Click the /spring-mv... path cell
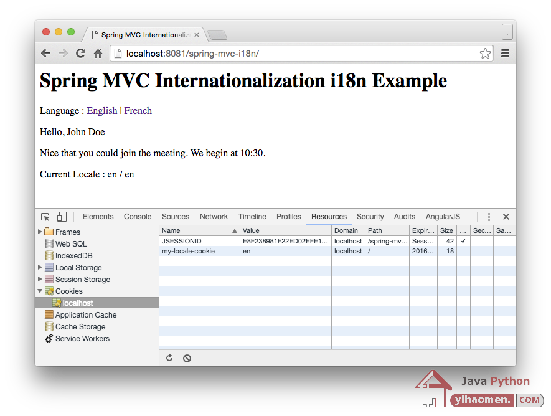The width and height of the screenshot is (551, 416). (387, 241)
